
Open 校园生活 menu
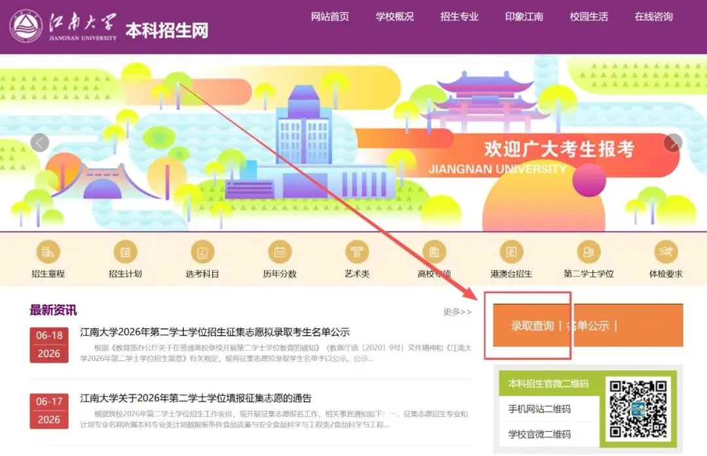589,16
